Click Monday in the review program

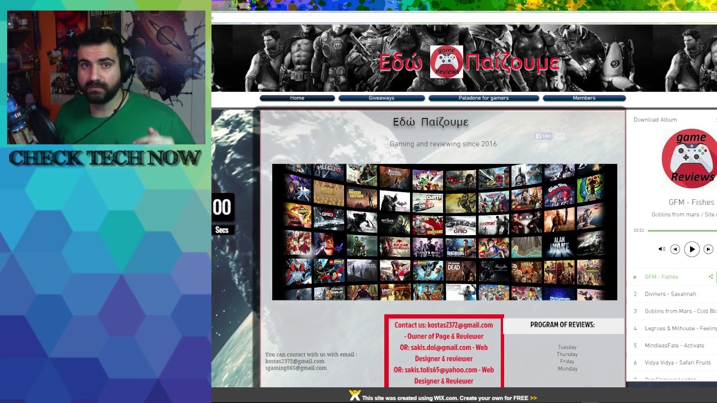[567, 369]
